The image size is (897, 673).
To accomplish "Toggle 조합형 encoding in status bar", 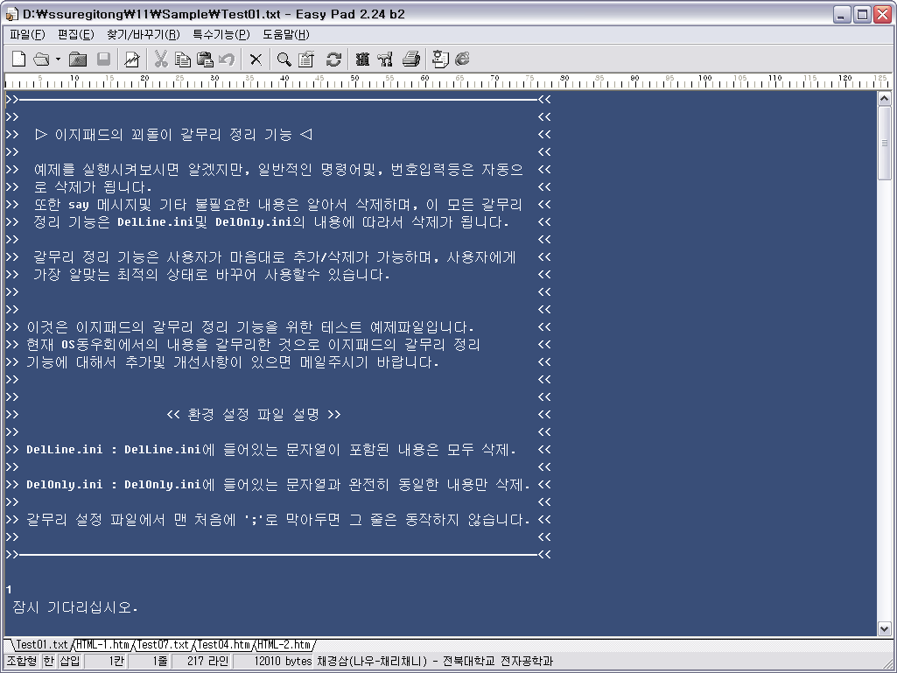I will pyautogui.click(x=22, y=661).
